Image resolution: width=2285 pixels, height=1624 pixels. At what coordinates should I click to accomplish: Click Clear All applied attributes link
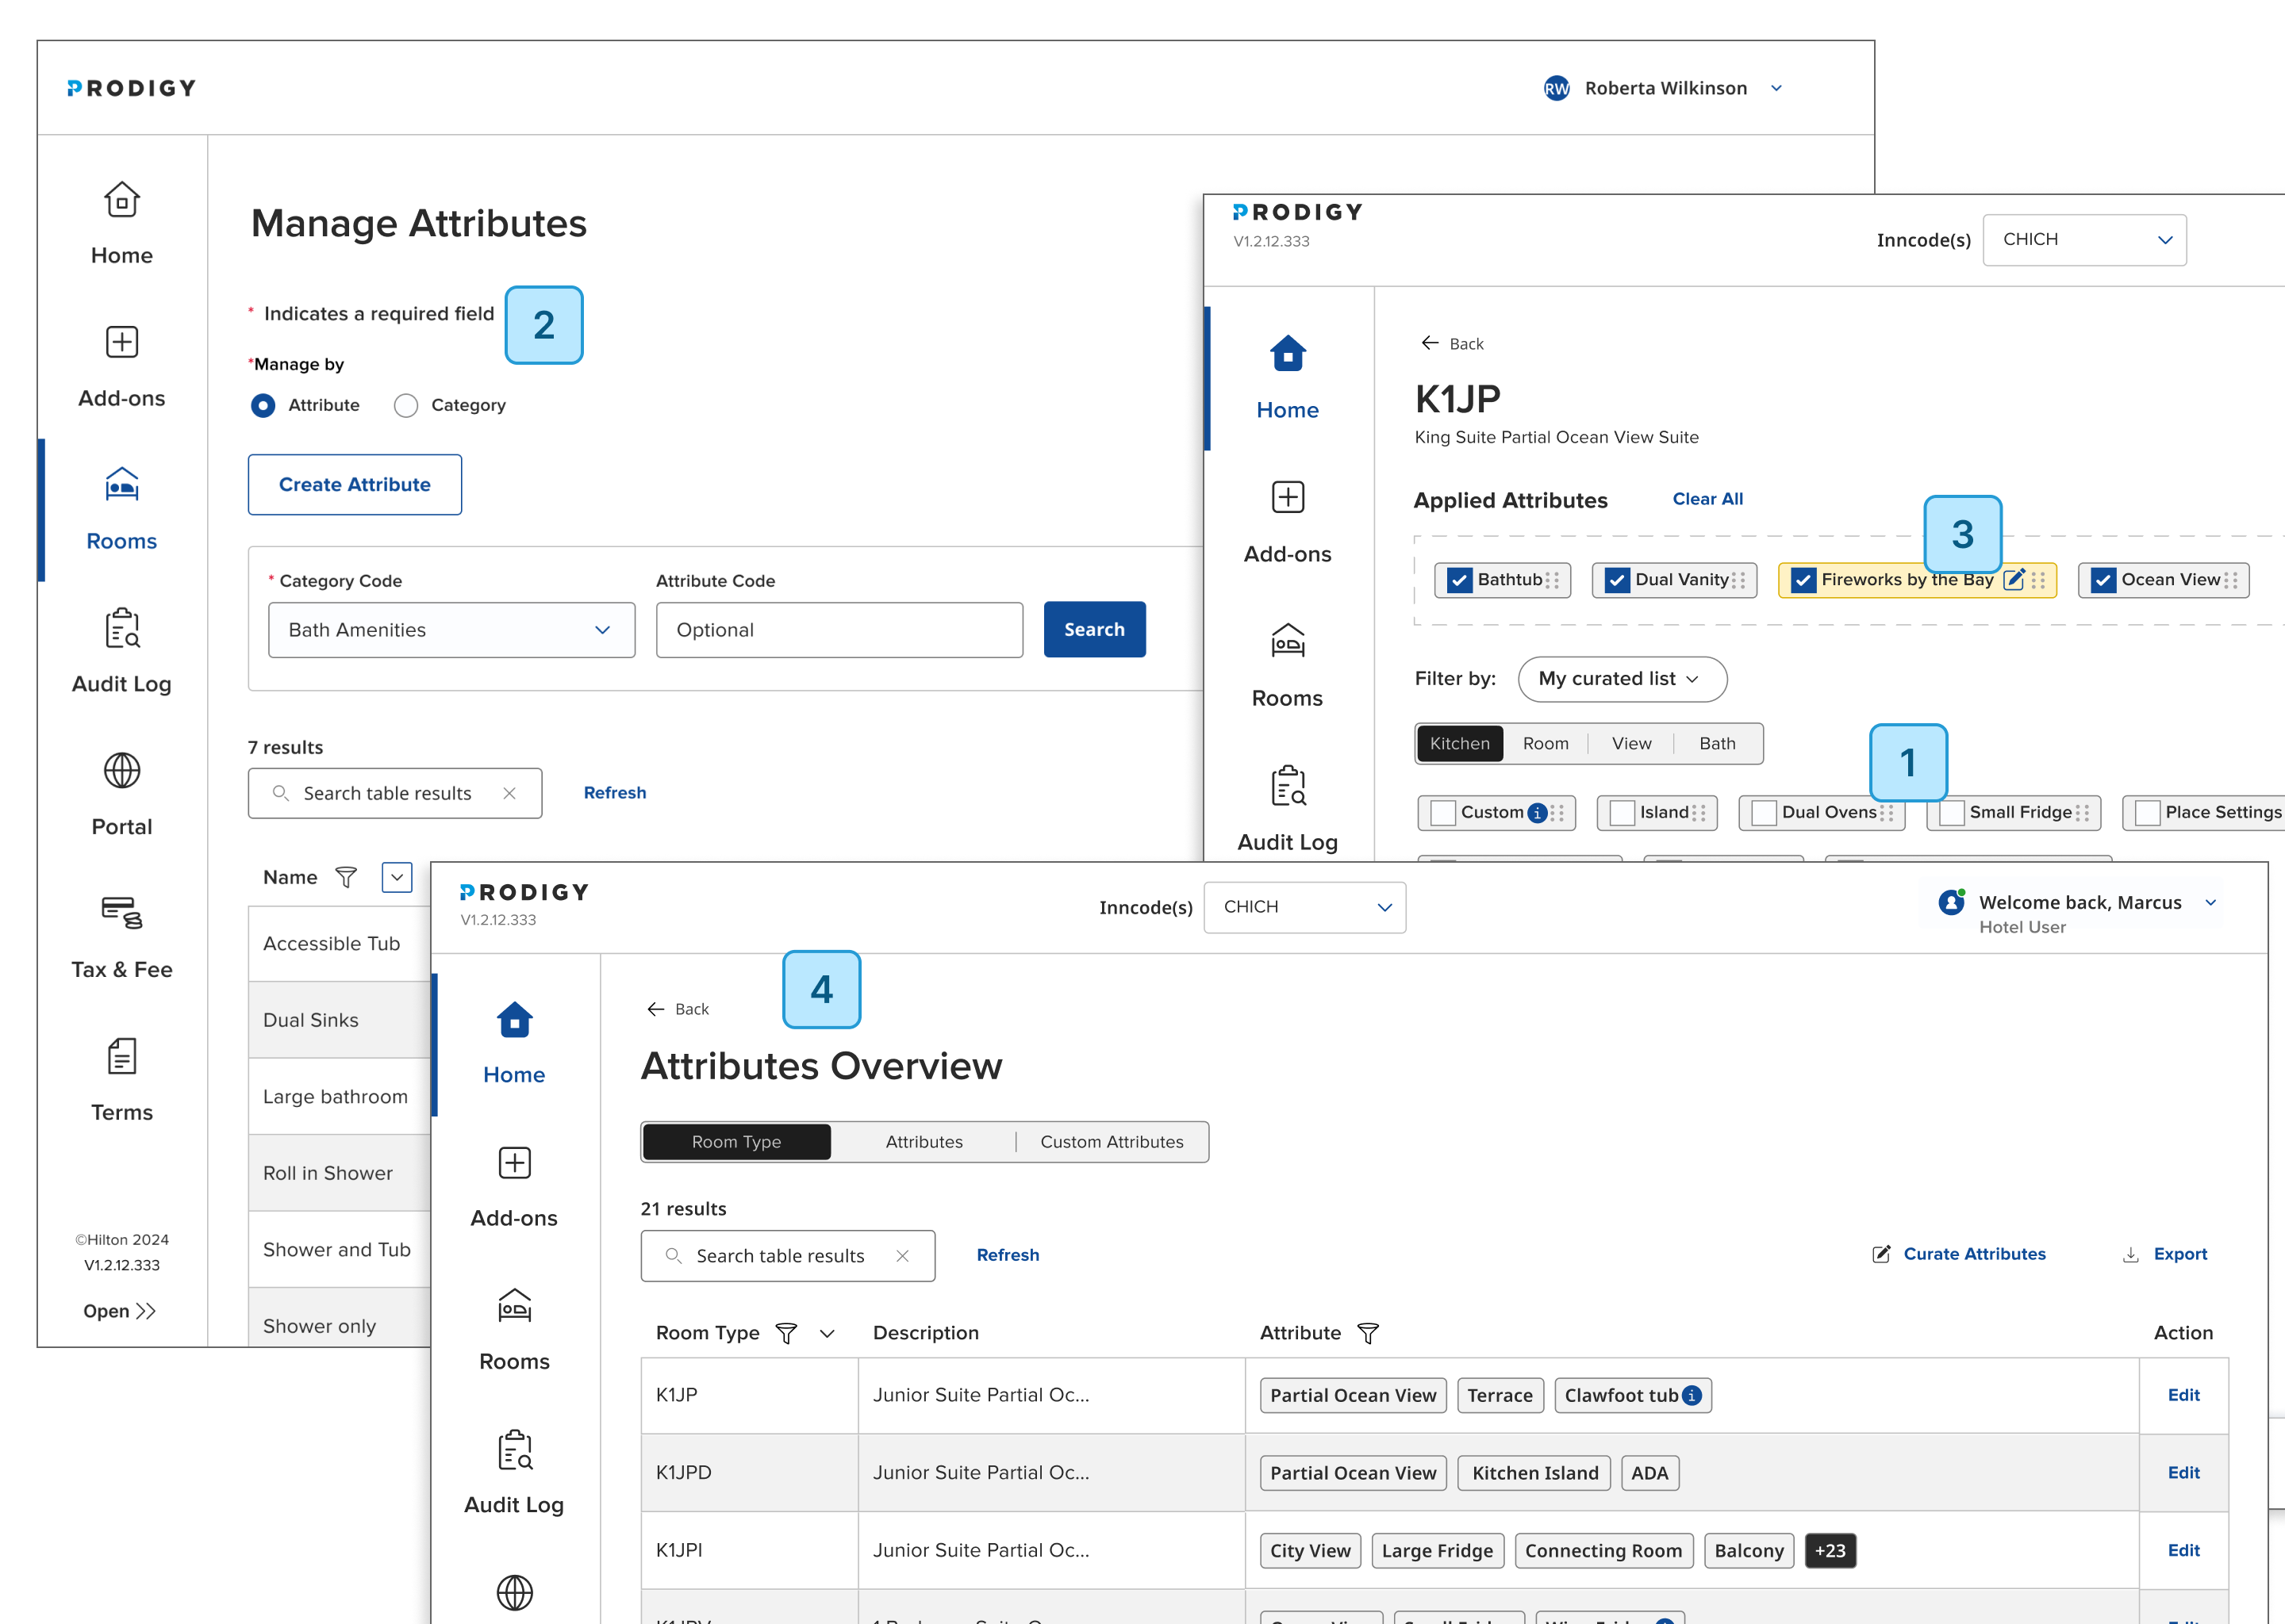[x=1707, y=499]
